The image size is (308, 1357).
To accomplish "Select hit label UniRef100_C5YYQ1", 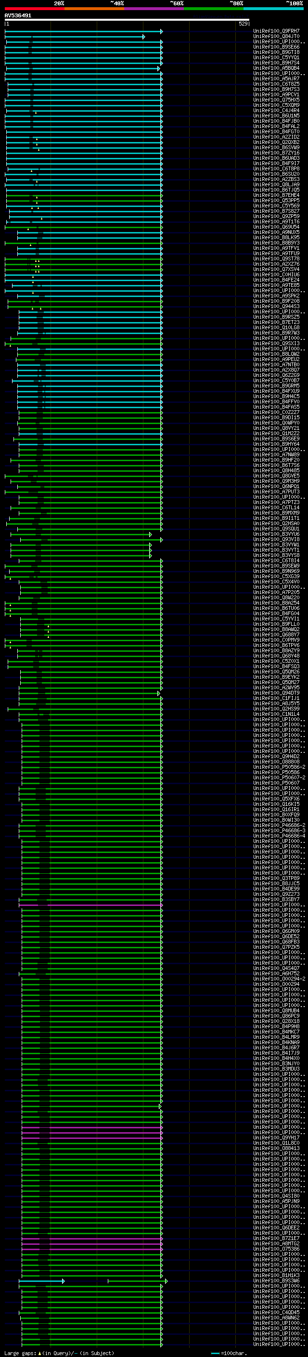I will click(276, 57).
